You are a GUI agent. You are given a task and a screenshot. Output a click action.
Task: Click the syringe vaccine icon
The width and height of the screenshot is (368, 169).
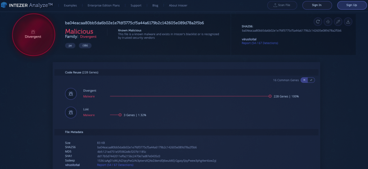pyautogui.click(x=338, y=22)
